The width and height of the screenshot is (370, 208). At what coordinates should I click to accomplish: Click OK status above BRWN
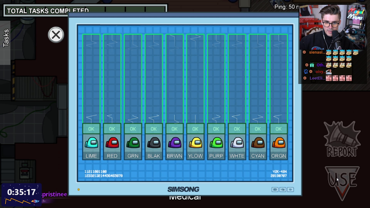coord(175,129)
